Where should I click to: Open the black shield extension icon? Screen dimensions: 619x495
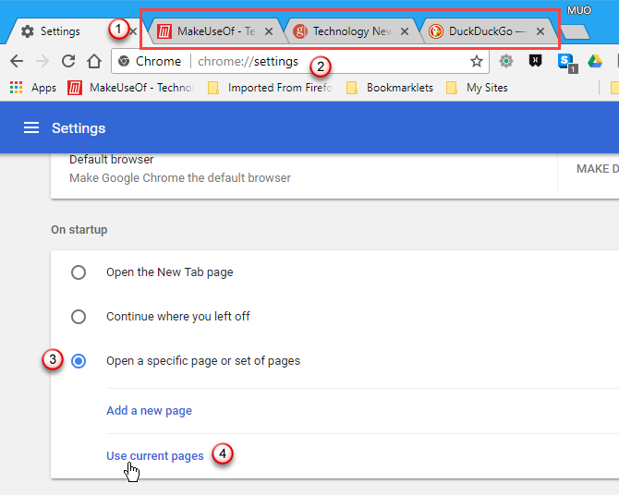(535, 61)
